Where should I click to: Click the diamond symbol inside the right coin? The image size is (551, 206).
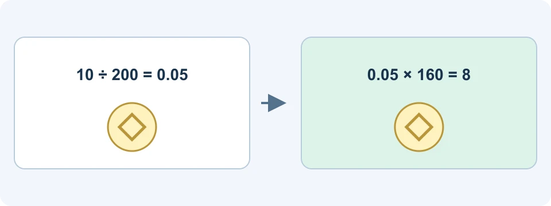coord(419,127)
